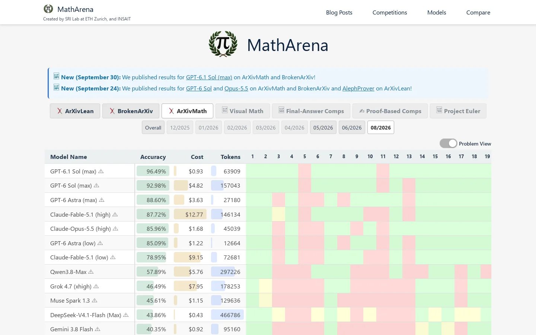Click warning icon beside Gemini 3.8 Flash

pos(98,329)
